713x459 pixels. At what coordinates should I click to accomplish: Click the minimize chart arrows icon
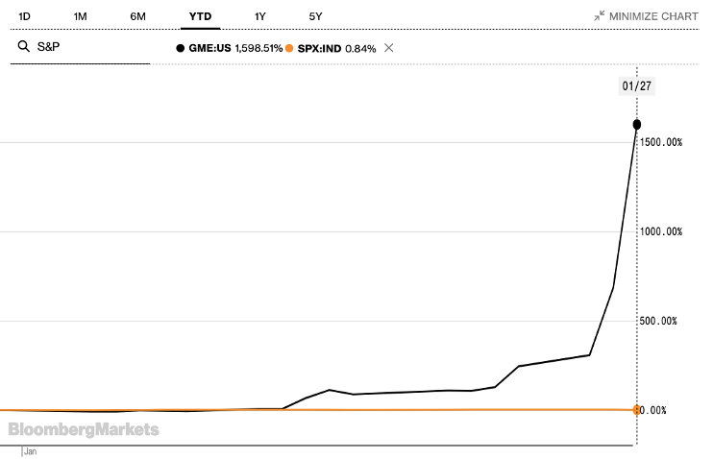600,16
